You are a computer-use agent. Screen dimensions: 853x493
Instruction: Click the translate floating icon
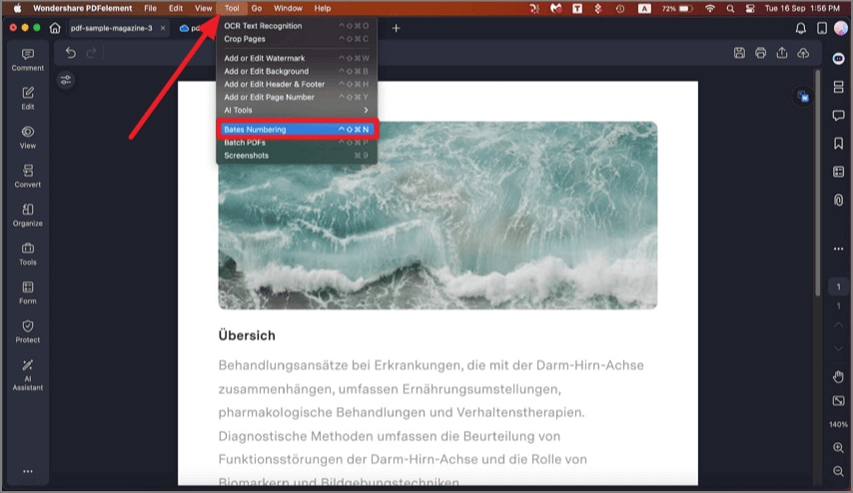(x=803, y=97)
